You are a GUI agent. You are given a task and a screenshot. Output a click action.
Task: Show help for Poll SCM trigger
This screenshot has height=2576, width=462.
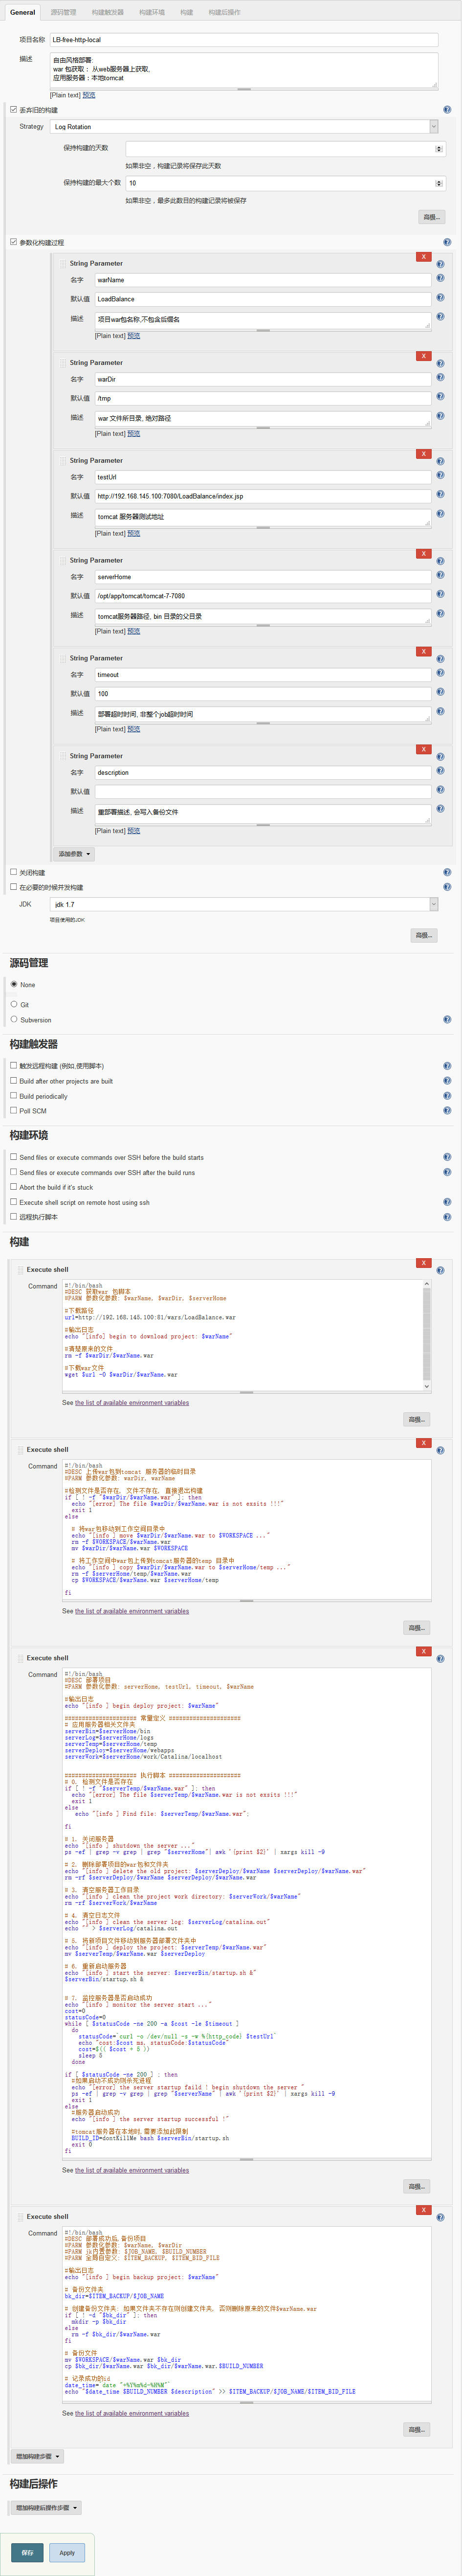pos(447,1111)
